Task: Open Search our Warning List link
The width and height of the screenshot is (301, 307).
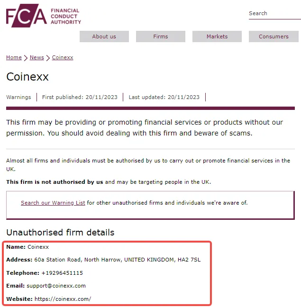Action: pyautogui.click(x=53, y=203)
